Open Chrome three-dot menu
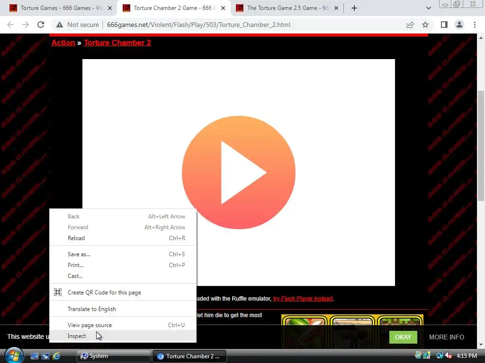The height and width of the screenshot is (363, 485). (x=475, y=25)
